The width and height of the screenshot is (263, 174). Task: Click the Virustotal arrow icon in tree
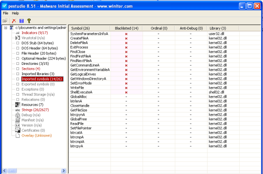[x=18, y=38]
